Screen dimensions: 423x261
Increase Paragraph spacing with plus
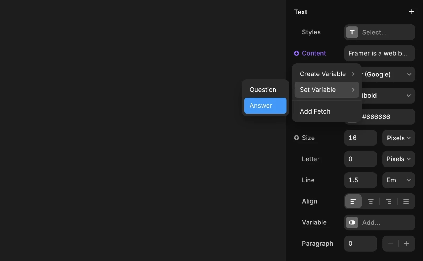coord(407,244)
